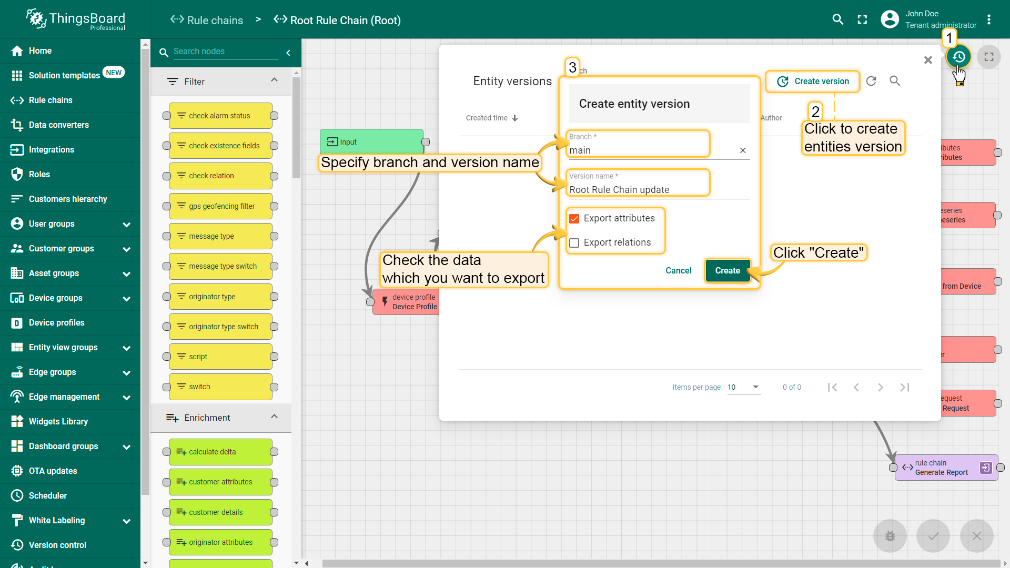The image size is (1010, 568).
Task: Expand the Device groups menu
Action: [x=127, y=298]
